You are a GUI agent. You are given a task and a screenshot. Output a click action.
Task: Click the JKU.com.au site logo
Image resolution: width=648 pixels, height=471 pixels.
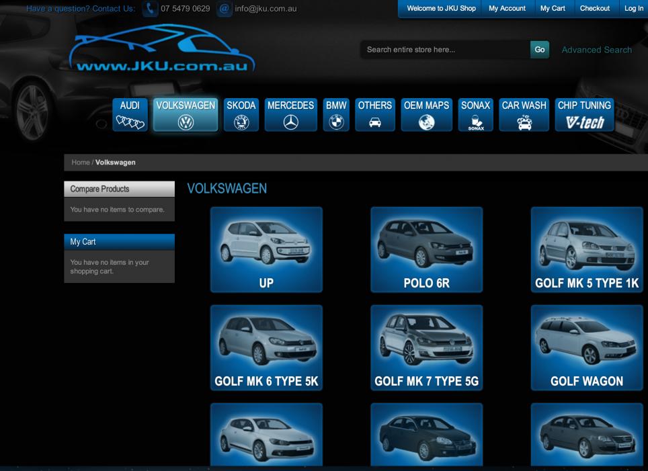click(162, 49)
